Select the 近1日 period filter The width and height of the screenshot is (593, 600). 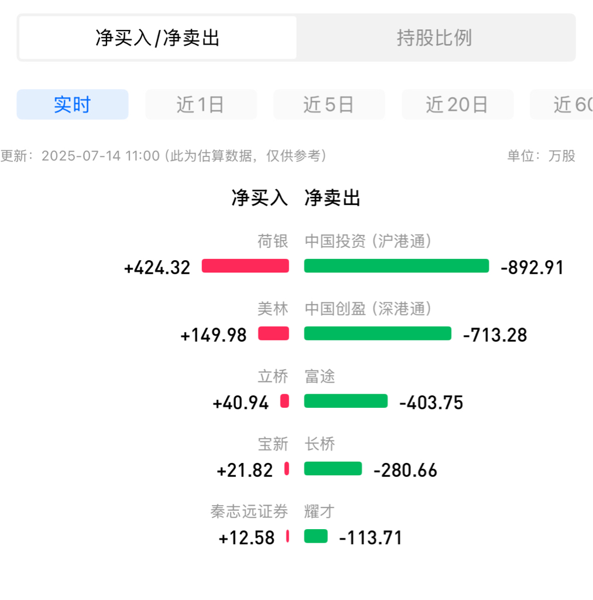[x=201, y=104]
